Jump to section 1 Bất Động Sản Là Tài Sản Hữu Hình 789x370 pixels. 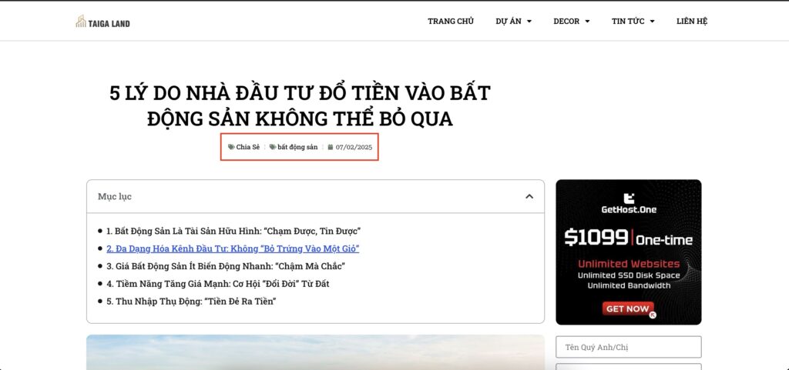point(233,231)
